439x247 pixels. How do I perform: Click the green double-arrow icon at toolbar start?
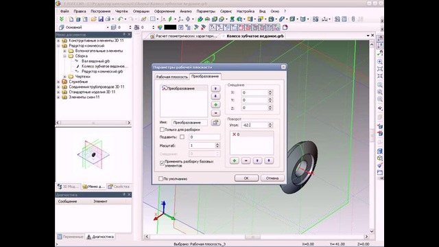click(62, 19)
